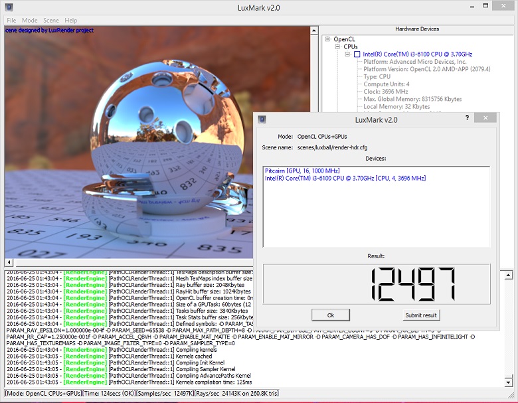Click log line Tasks buffer size: 3840Kbytes
This screenshot has width=518, height=403.
point(128,311)
